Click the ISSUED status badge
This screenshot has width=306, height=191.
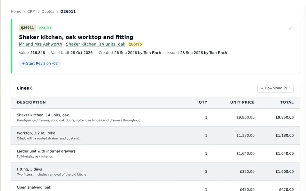tap(45, 28)
